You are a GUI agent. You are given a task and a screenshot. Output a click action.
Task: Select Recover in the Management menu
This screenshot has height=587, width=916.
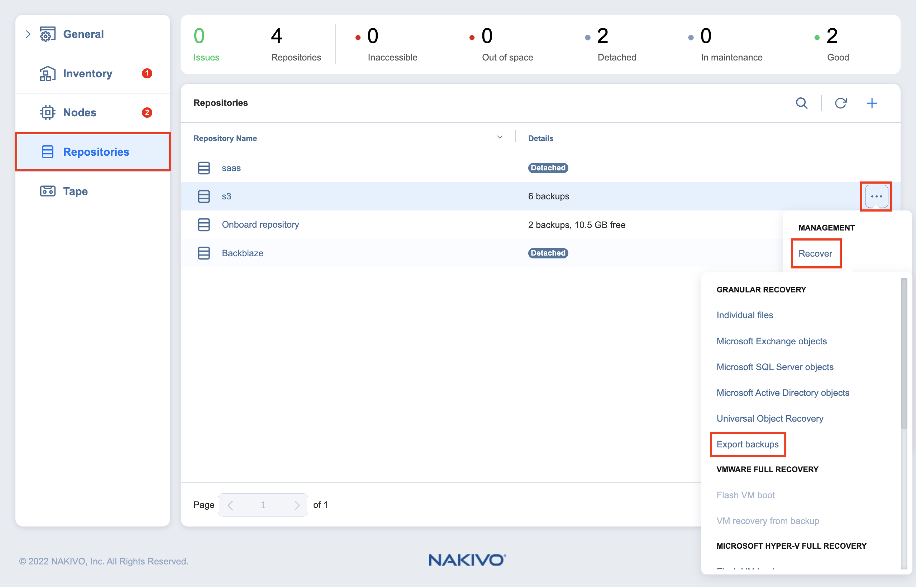click(815, 253)
